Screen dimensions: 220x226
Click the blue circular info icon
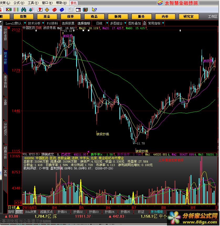[62, 10]
